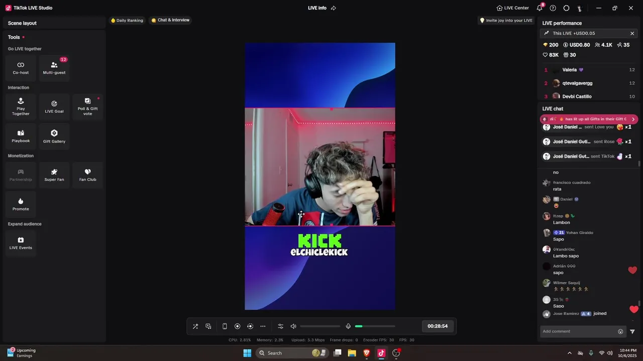Open the audio mixer settings sliders icon
The width and height of the screenshot is (643, 361).
(281, 326)
